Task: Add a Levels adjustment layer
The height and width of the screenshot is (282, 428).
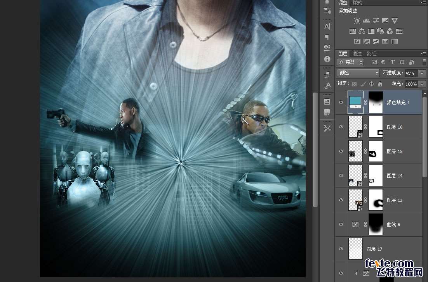Action: [366, 21]
